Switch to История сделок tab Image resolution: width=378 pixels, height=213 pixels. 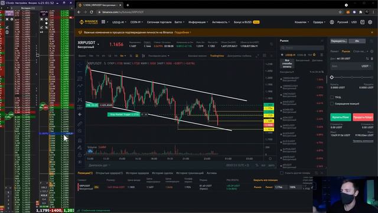point(162,173)
